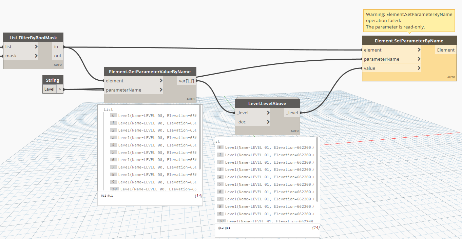This screenshot has width=462, height=239.
Task: Select index 1 row in the LEVEL 01 preview
Action: click(266, 155)
